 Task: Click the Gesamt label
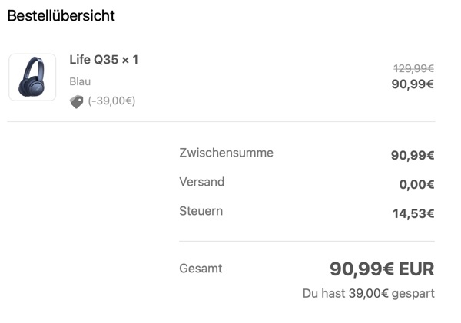click(x=201, y=269)
